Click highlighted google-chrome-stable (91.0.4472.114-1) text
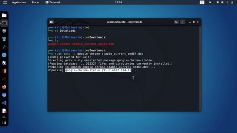This screenshot has height=133, width=237. (x=98, y=70)
